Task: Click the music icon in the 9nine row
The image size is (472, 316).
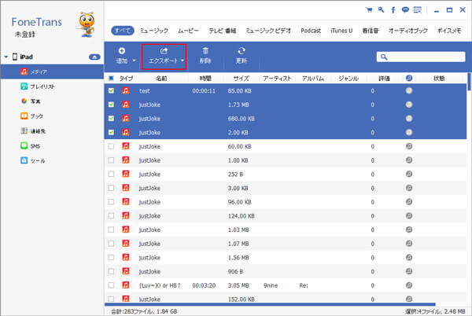Action: 126,285
